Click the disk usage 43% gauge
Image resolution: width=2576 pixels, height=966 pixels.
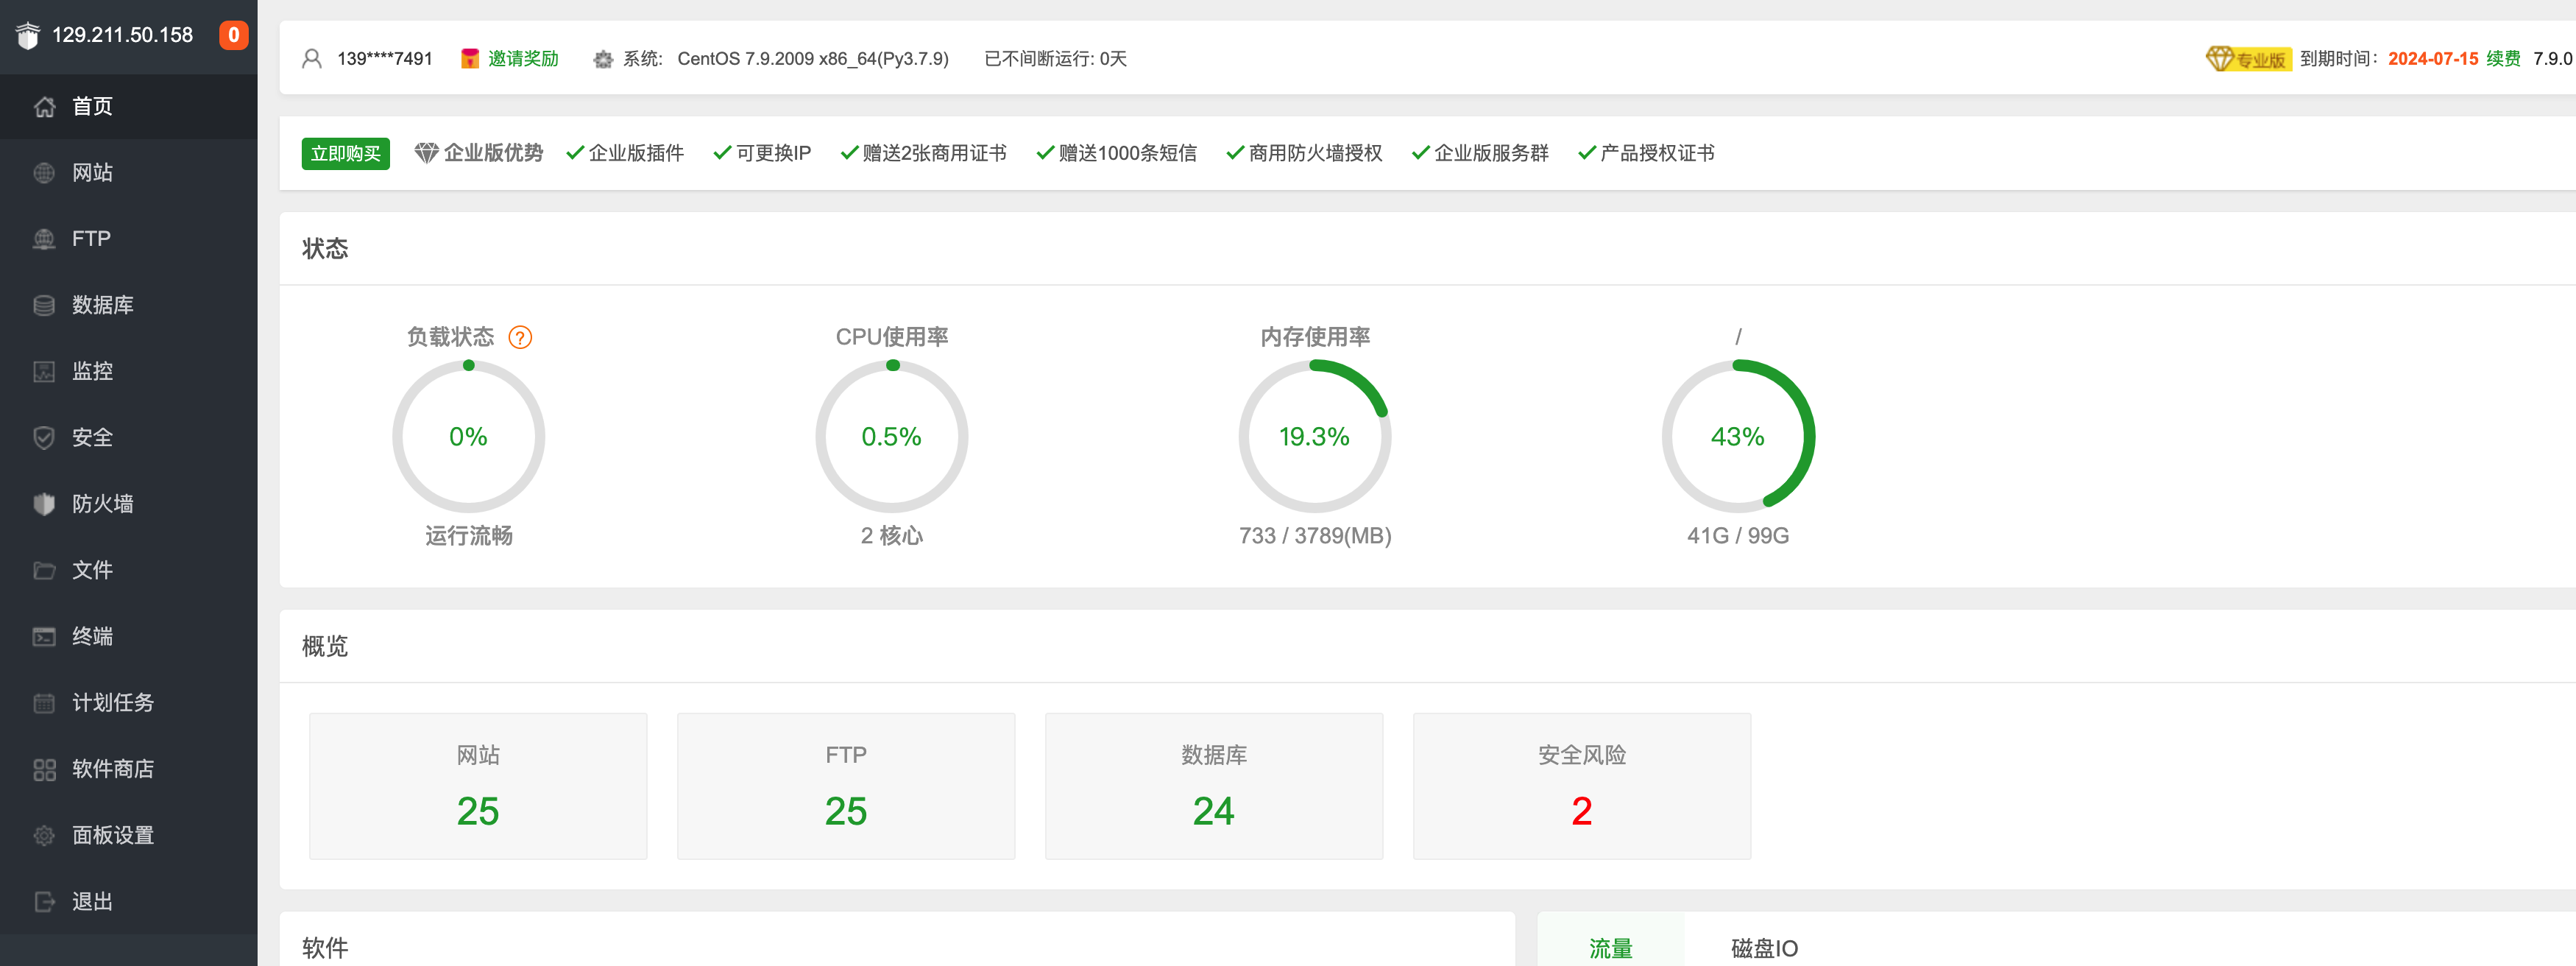pos(1738,437)
